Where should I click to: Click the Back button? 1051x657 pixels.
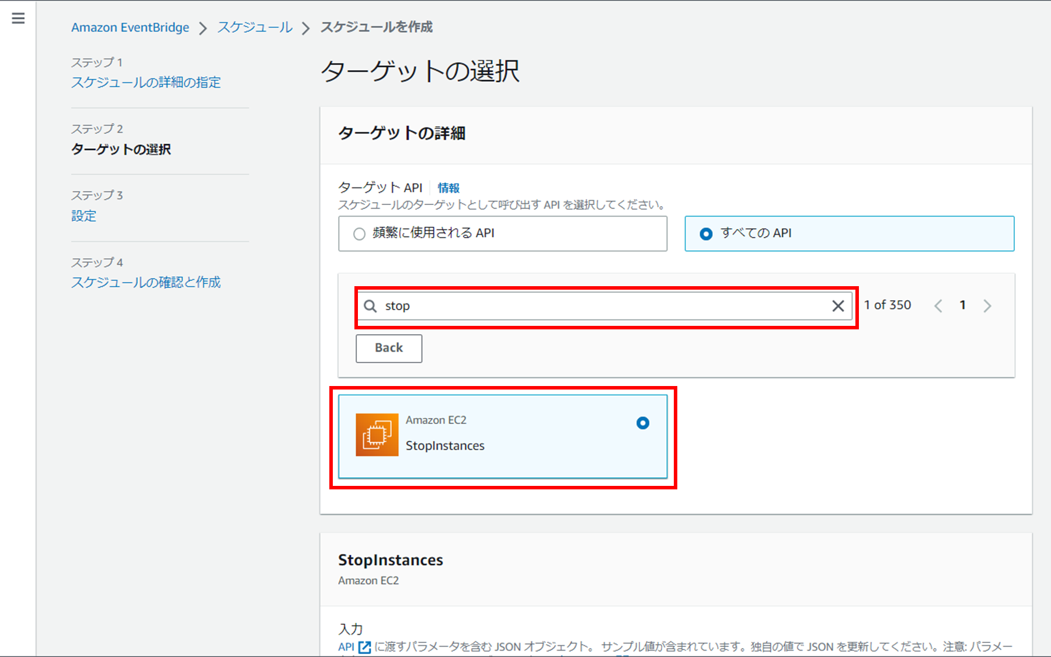click(388, 348)
